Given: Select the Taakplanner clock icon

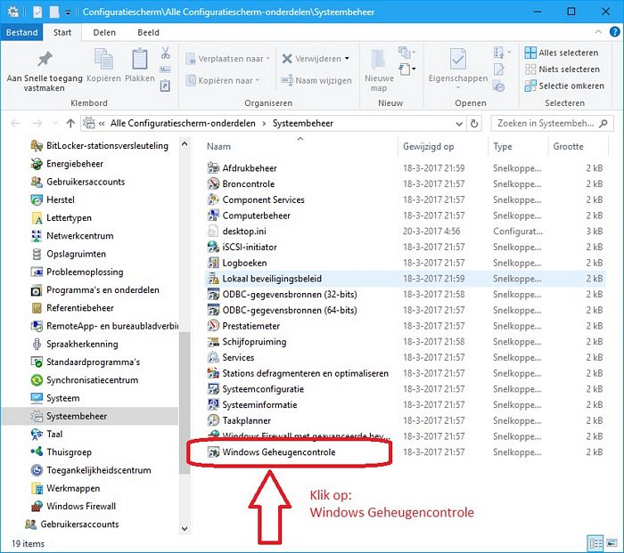Looking at the screenshot, I should click(213, 420).
